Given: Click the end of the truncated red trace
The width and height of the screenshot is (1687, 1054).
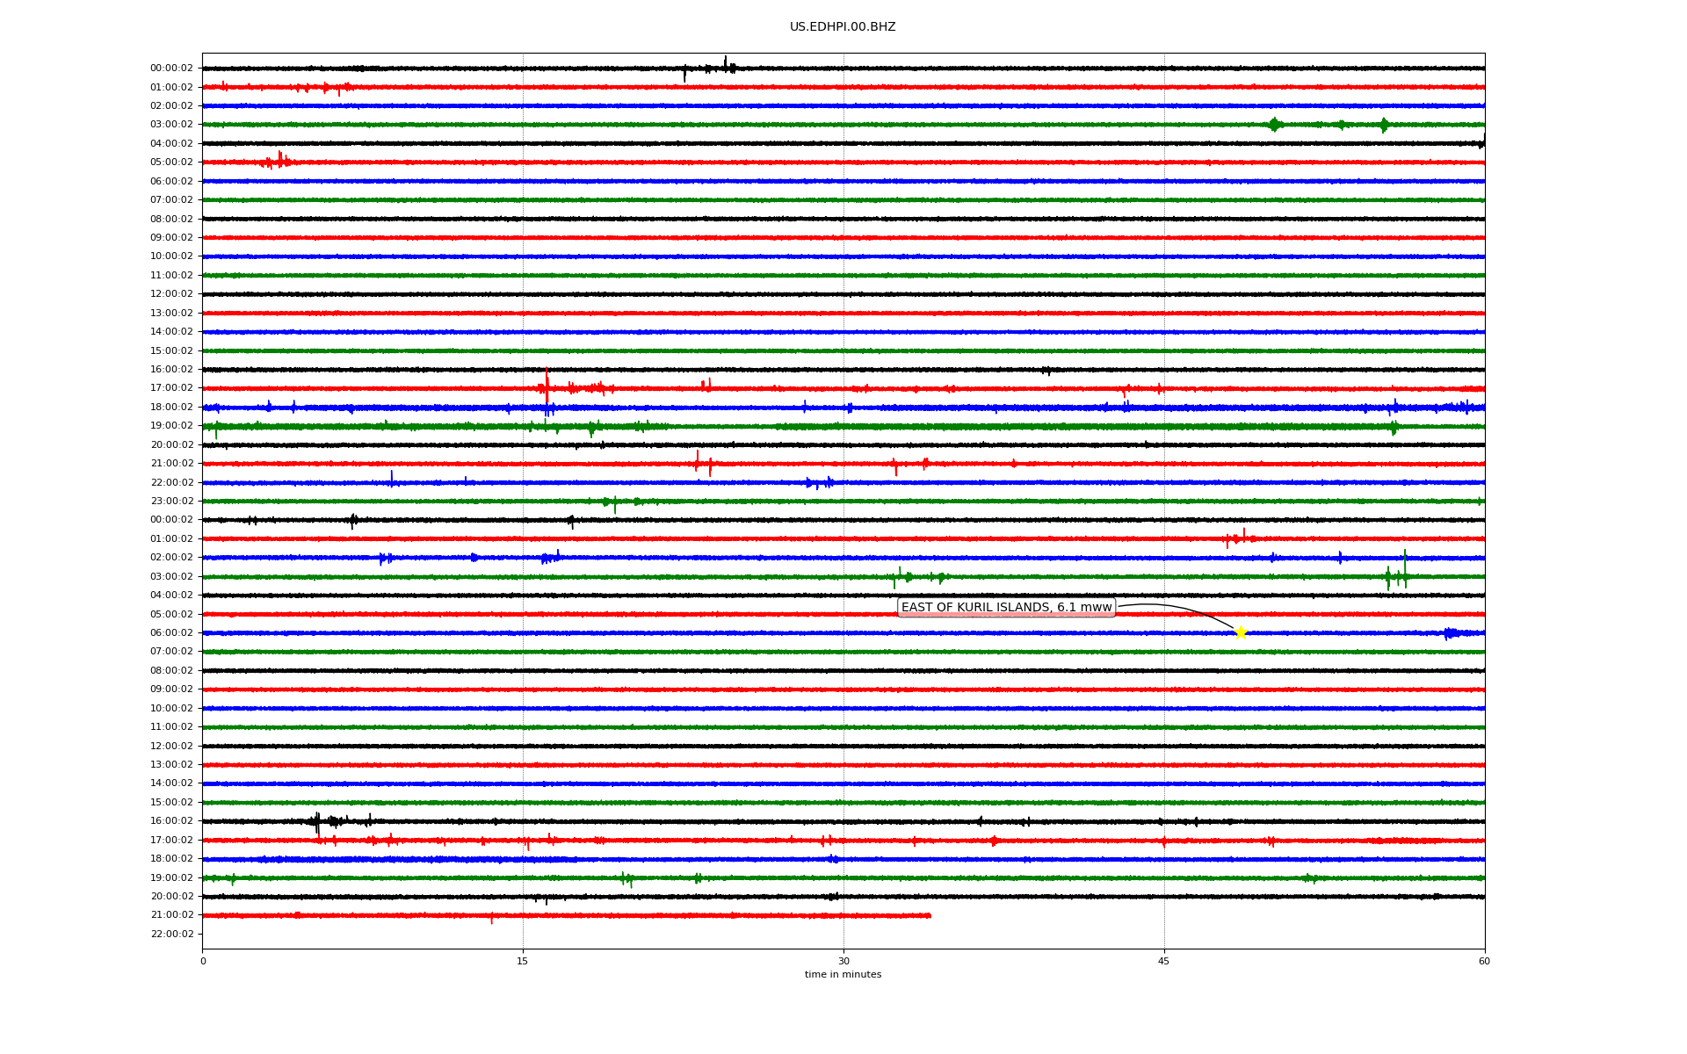Looking at the screenshot, I should pyautogui.click(x=930, y=915).
